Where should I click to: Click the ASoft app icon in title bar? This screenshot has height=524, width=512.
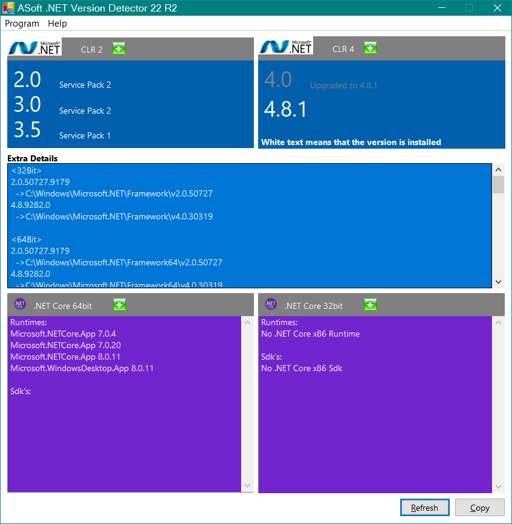click(x=9, y=8)
